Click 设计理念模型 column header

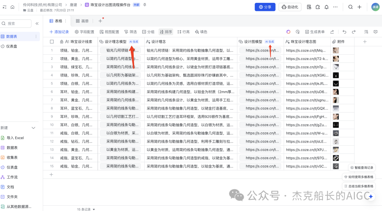pyautogui.click(x=121, y=42)
